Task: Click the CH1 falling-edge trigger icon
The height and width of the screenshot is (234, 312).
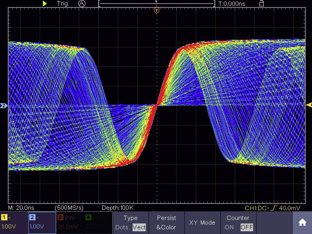Action: pyautogui.click(x=273, y=208)
